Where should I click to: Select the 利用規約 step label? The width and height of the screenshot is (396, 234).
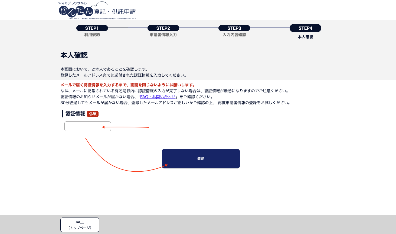(92, 35)
